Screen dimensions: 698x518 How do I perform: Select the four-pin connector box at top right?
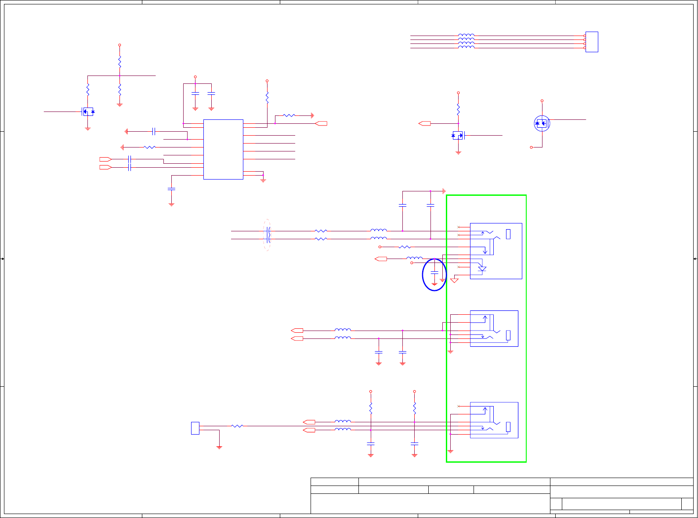click(x=592, y=42)
